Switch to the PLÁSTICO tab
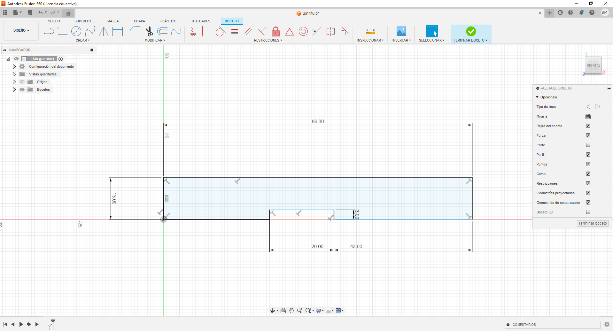 [168, 21]
